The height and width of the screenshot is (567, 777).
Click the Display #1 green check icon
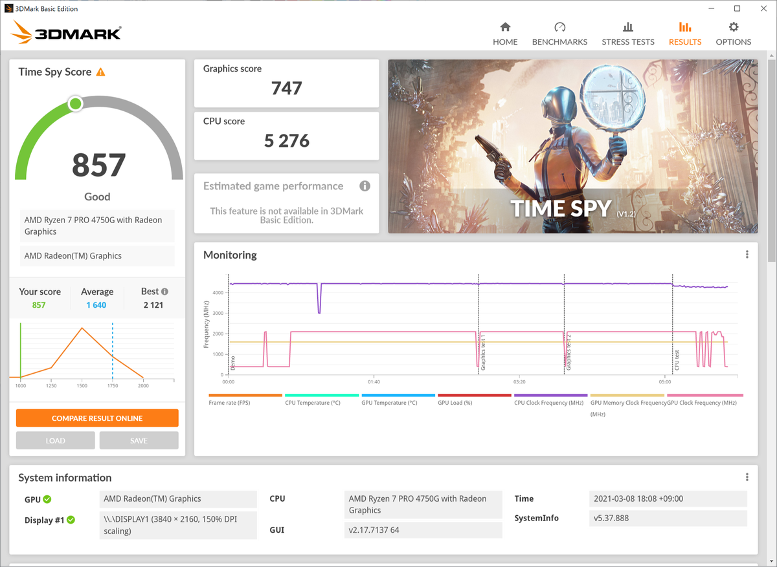[x=71, y=520]
